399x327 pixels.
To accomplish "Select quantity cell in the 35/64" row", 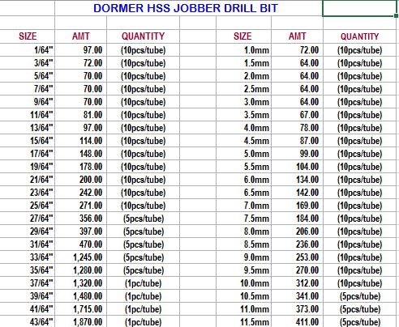I will pyautogui.click(x=143, y=270).
